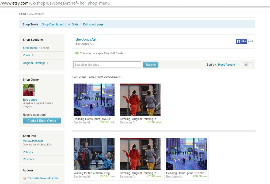Click 'Opened on 10 Sep, 2014' text
This screenshot has height=184, width=270.
tap(37, 145)
